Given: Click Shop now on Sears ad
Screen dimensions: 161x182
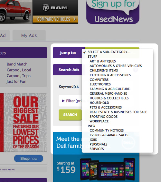Looking at the screenshot, I should click(29, 158).
